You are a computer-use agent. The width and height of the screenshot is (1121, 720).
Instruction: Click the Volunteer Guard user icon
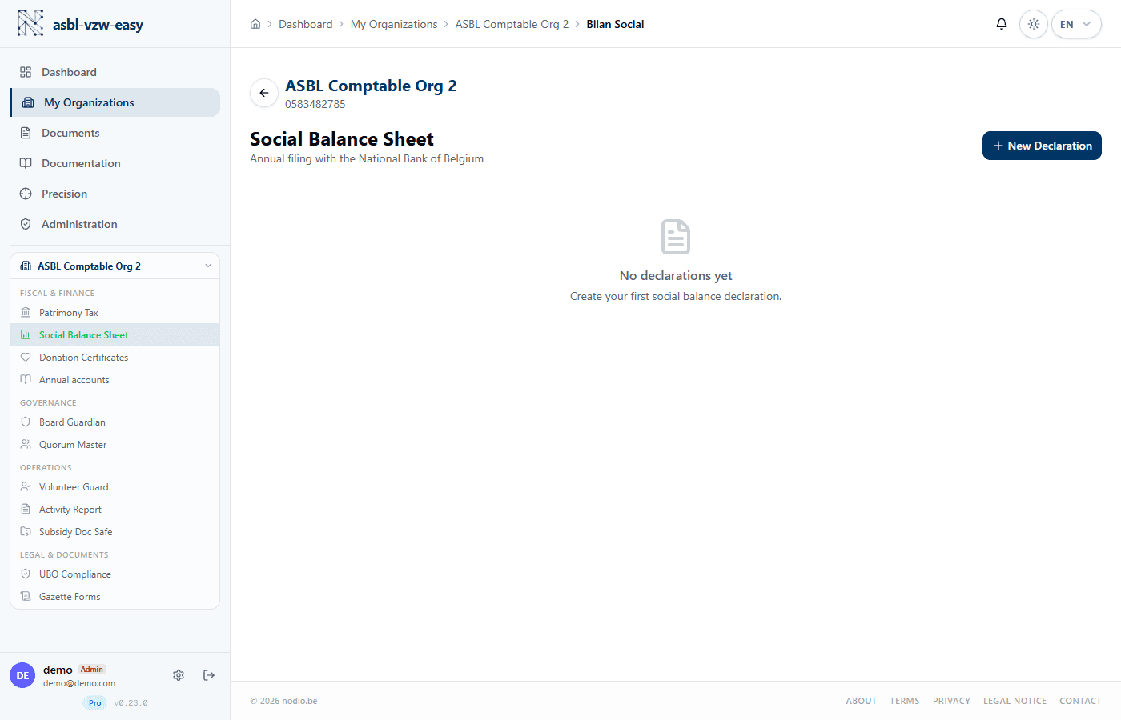tap(26, 487)
